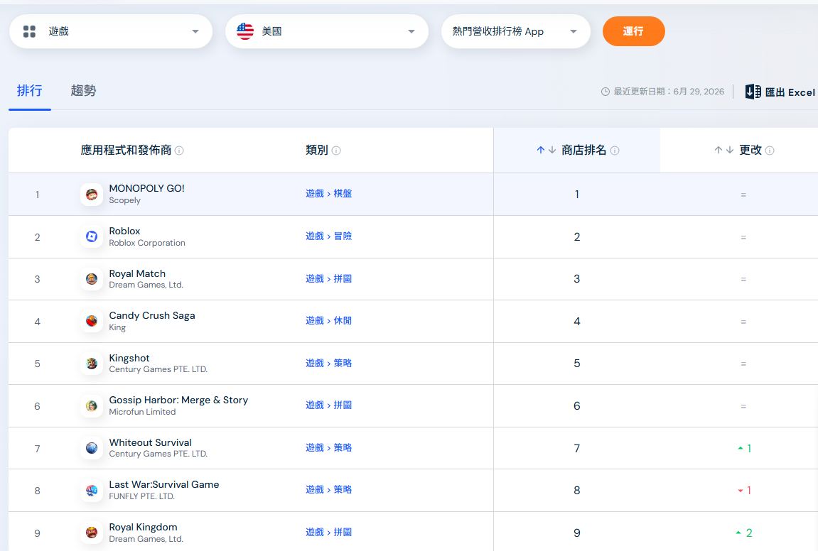This screenshot has width=818, height=551.
Task: Open the Candy Crush Saga link
Action: pyautogui.click(x=152, y=315)
